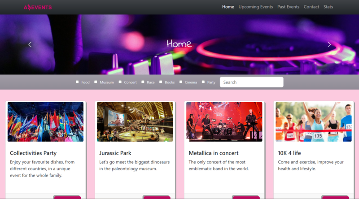Click the AEVENTS logo in the navbar
The height and width of the screenshot is (199, 359).
[38, 7]
